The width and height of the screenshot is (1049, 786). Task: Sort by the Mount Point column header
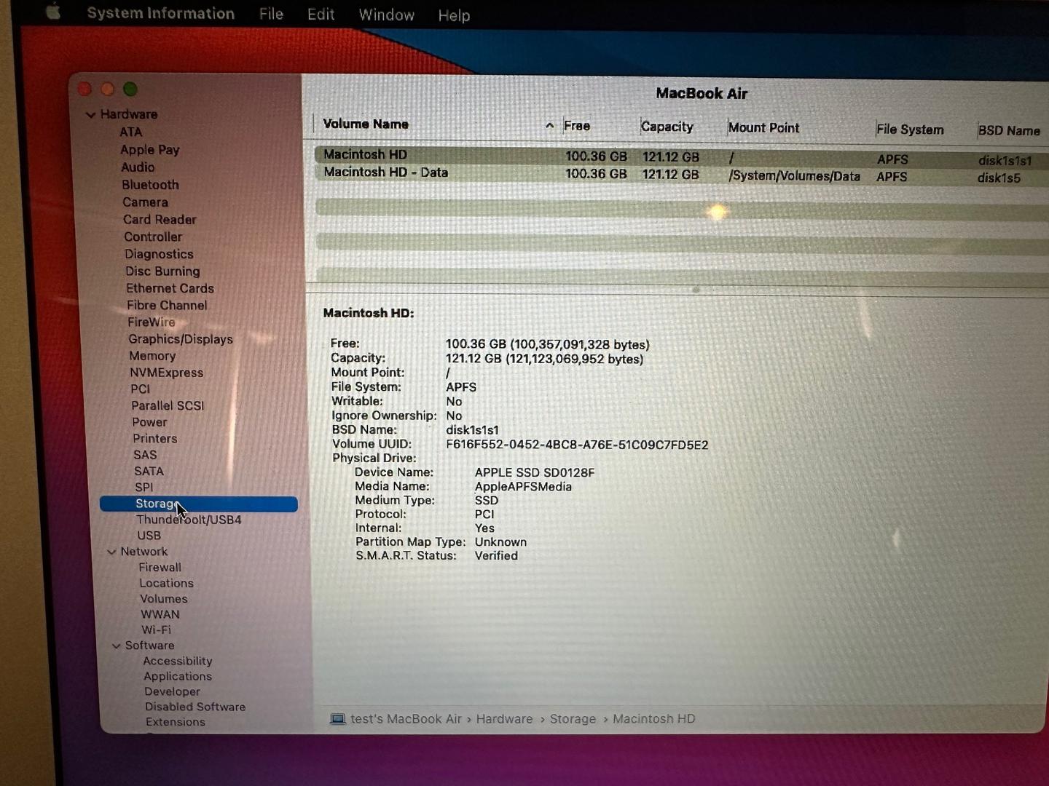click(x=763, y=127)
